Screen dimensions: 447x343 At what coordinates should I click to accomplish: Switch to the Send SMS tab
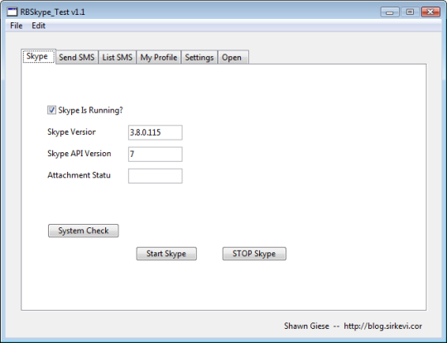(x=77, y=57)
